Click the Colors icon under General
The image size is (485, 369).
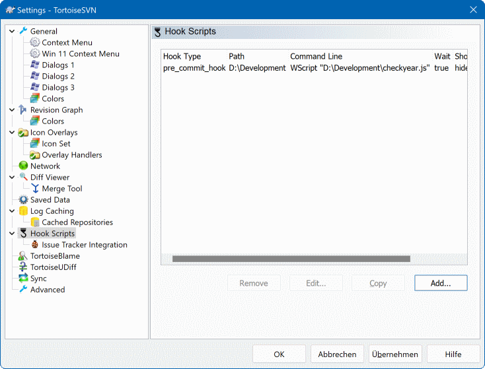click(34, 98)
